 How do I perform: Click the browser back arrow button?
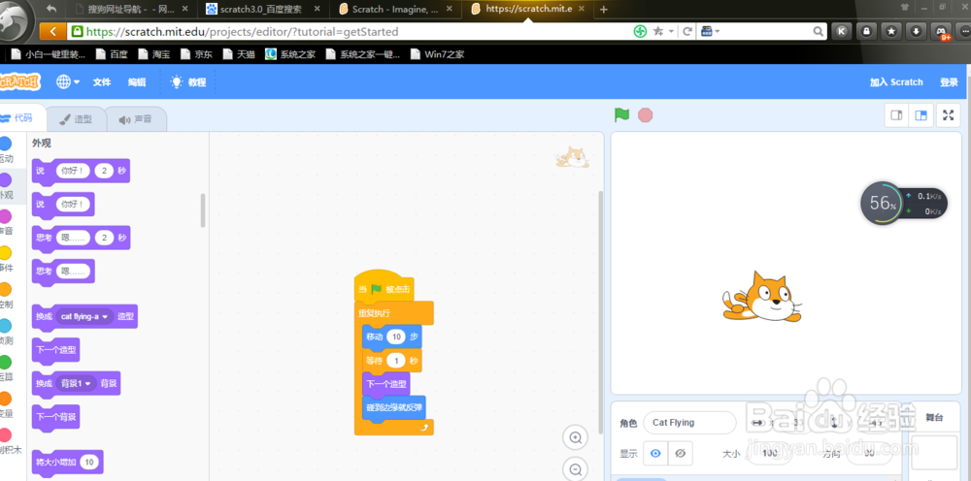tap(52, 32)
